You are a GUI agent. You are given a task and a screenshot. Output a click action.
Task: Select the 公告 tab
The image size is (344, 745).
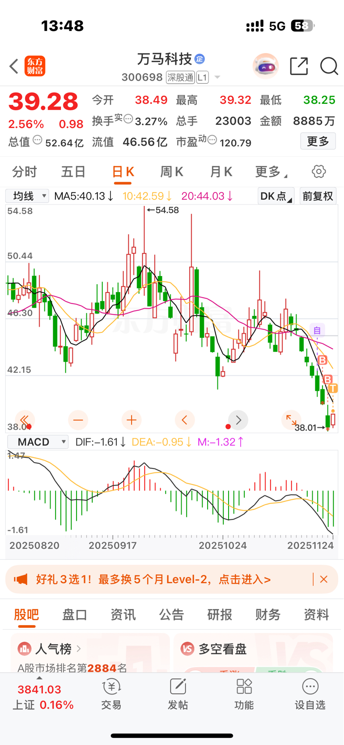(171, 615)
